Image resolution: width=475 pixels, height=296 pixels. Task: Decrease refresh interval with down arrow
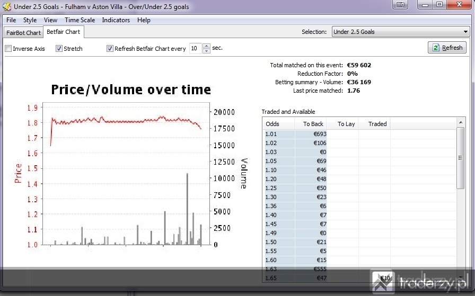(206, 51)
